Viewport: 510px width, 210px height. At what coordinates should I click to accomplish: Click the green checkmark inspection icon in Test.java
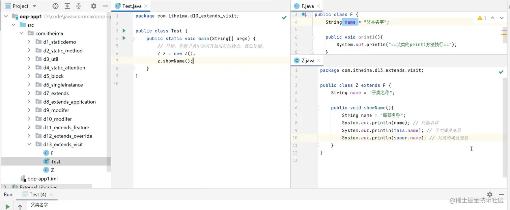[284, 17]
